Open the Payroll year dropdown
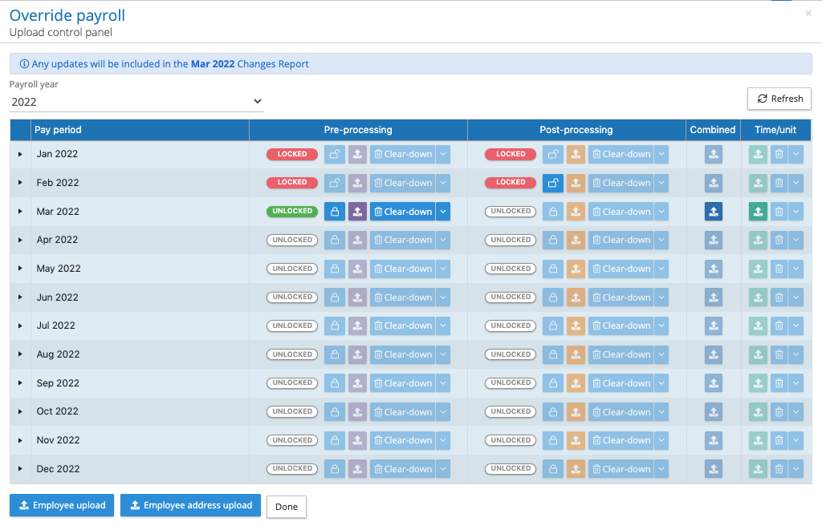This screenshot has width=822, height=526. (136, 102)
